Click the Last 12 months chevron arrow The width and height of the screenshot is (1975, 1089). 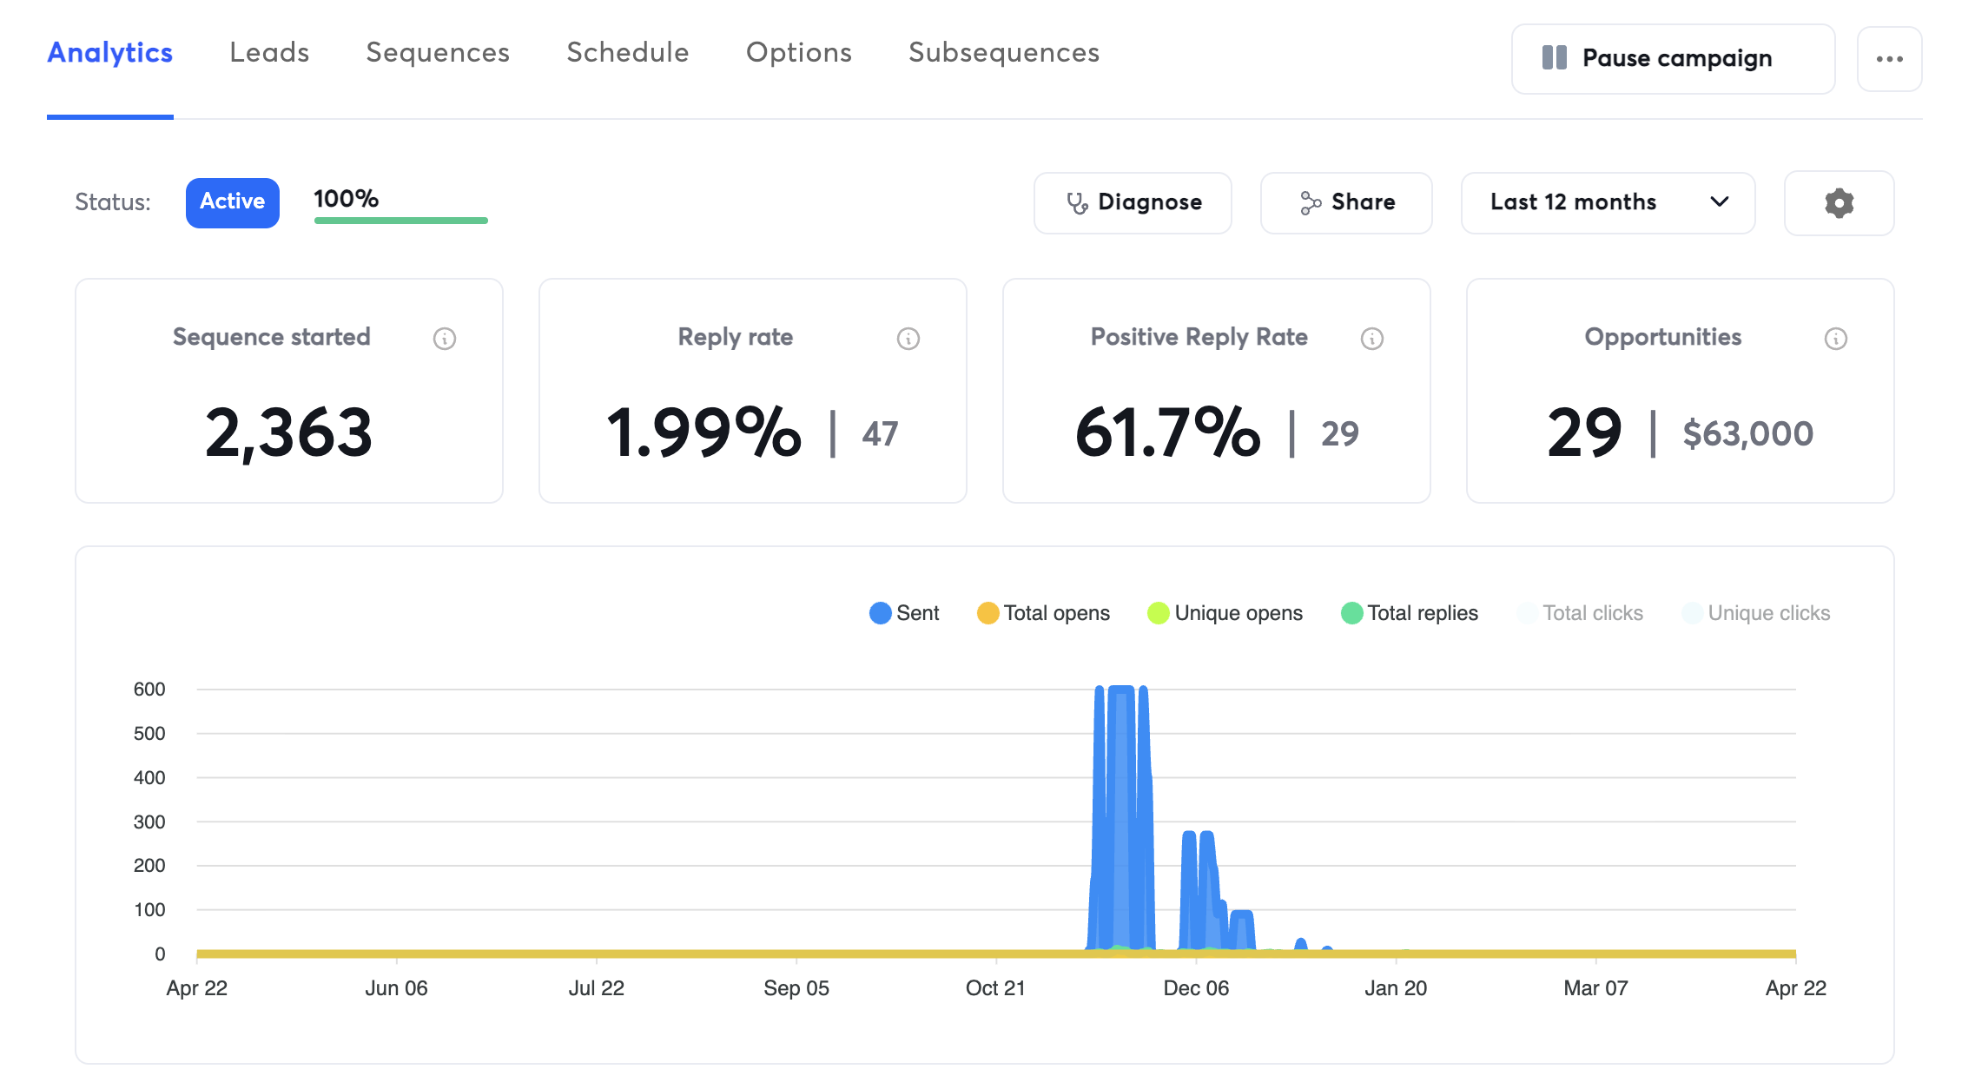(x=1719, y=202)
